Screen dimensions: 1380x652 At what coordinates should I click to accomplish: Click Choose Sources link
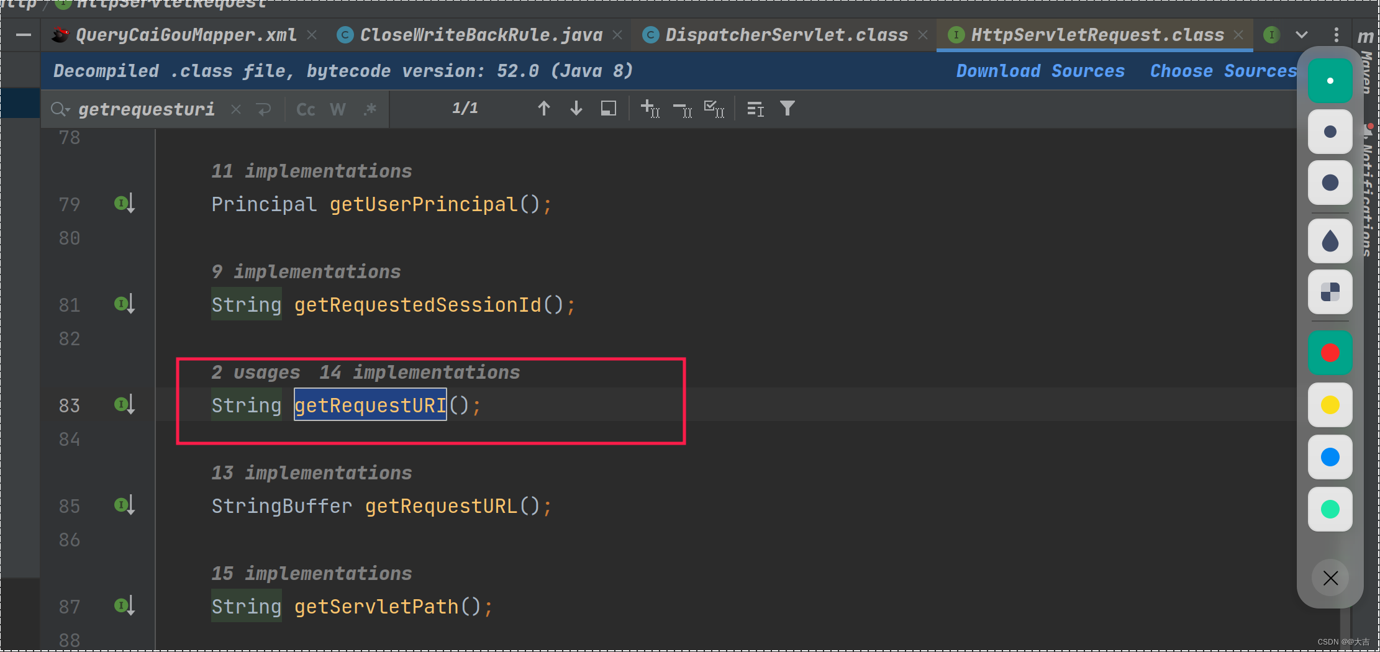(x=1223, y=71)
